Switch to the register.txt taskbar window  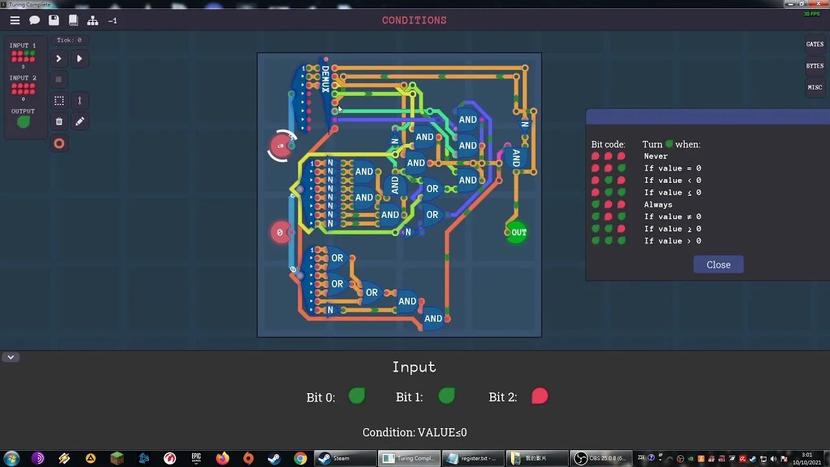474,459
